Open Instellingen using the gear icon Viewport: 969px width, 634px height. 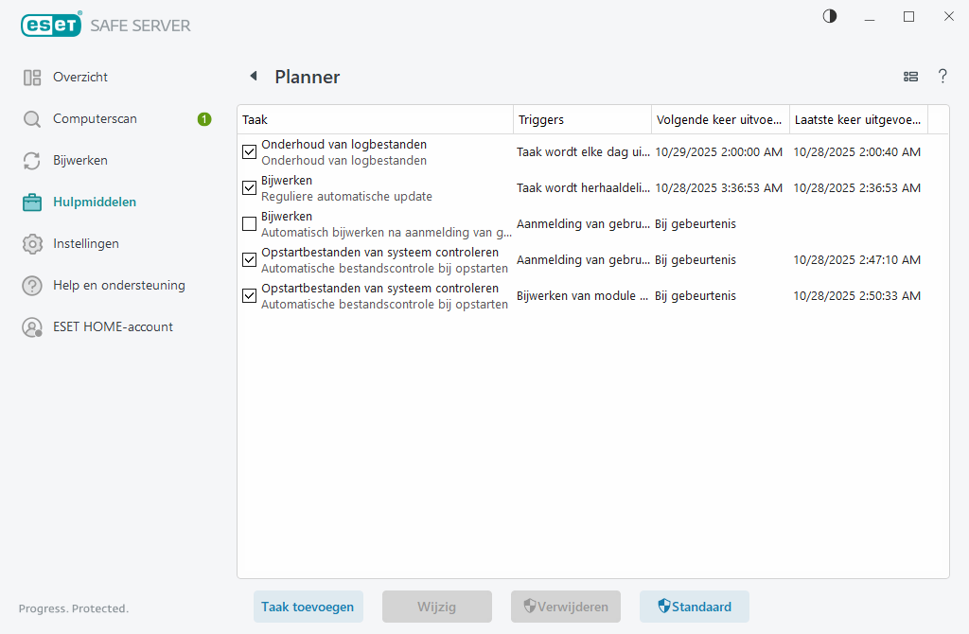[29, 243]
